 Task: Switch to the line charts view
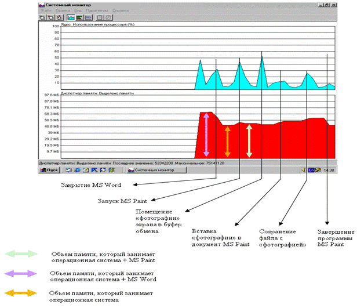pos(71,18)
